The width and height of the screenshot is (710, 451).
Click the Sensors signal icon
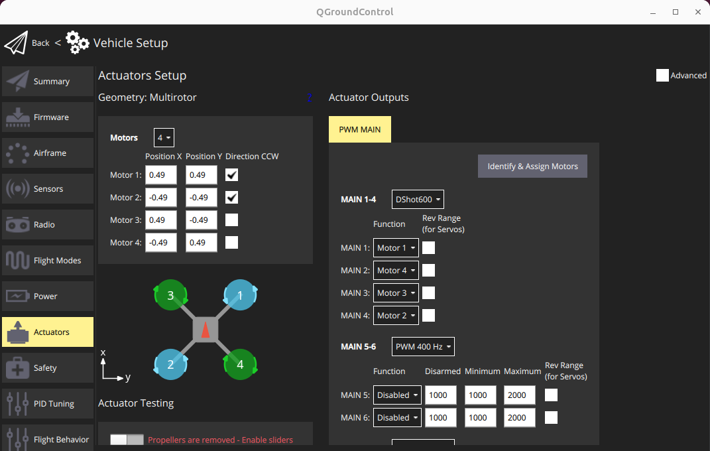coord(18,188)
